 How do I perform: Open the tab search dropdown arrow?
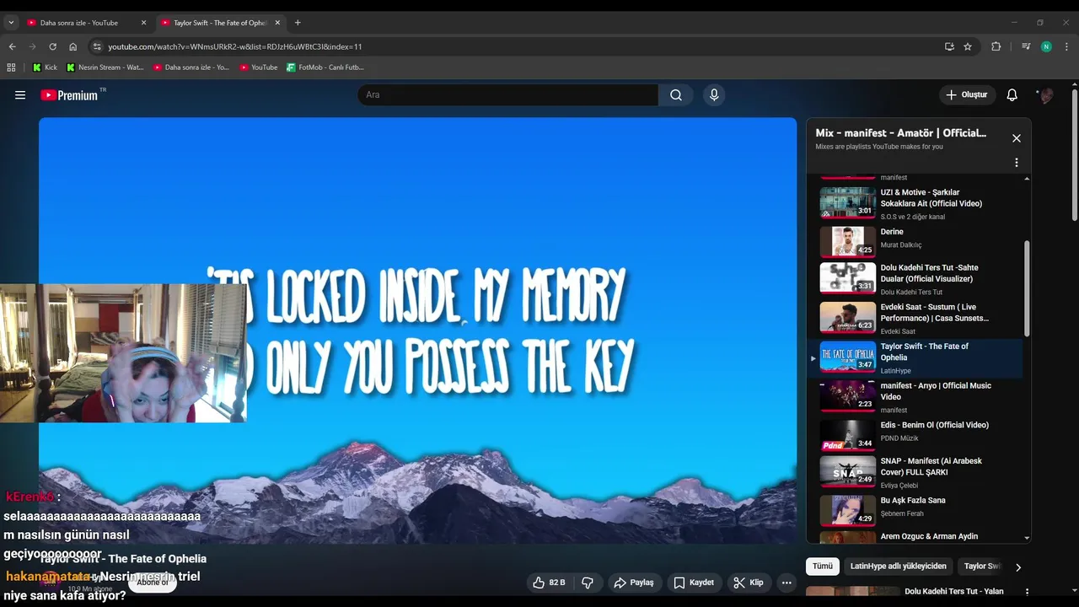click(11, 23)
